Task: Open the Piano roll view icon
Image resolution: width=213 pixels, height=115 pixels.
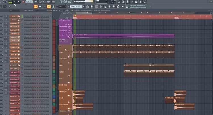Action: click(x=92, y=6)
